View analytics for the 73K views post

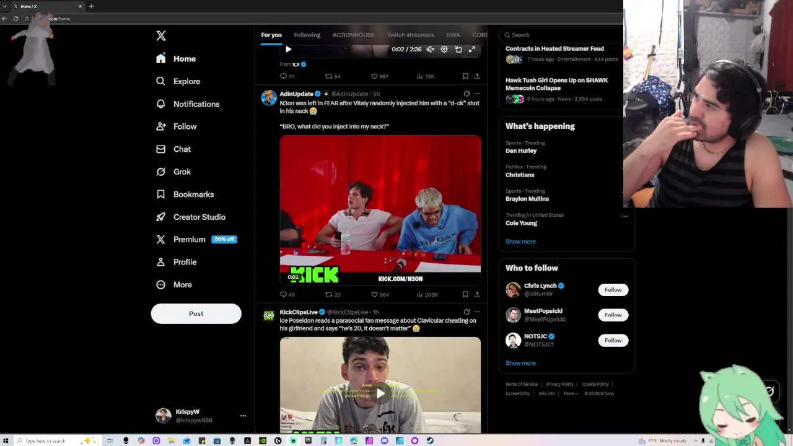coord(425,76)
